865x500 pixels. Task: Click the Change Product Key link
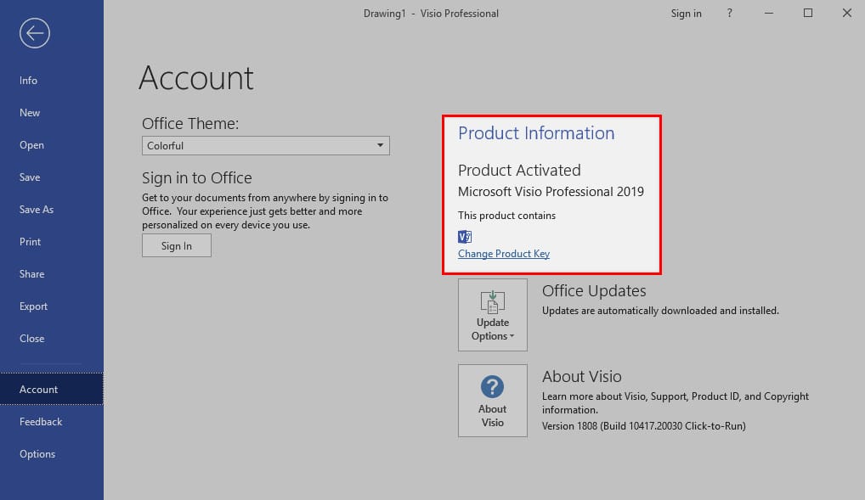pyautogui.click(x=504, y=254)
